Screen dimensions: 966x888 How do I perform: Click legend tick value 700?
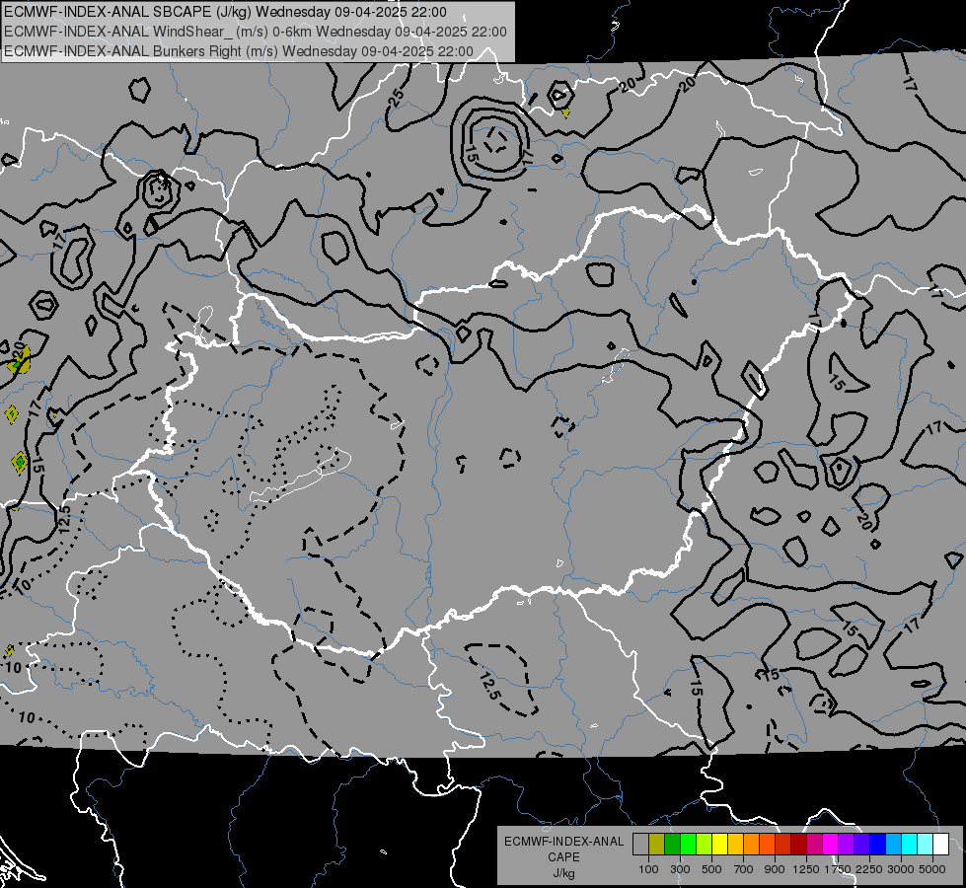(x=744, y=869)
